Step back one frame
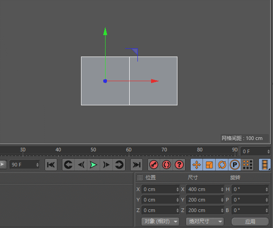The image size is (273, 228). click(x=81, y=165)
